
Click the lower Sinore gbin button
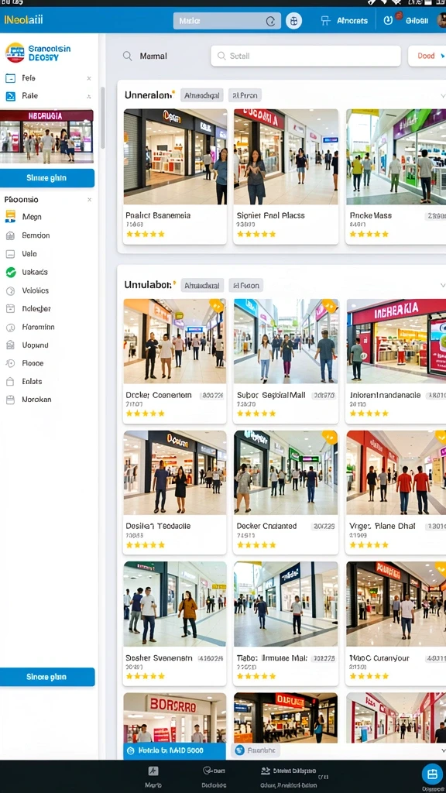point(47,677)
